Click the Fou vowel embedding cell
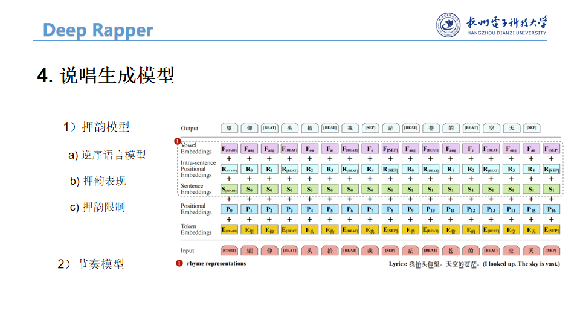 309,149
